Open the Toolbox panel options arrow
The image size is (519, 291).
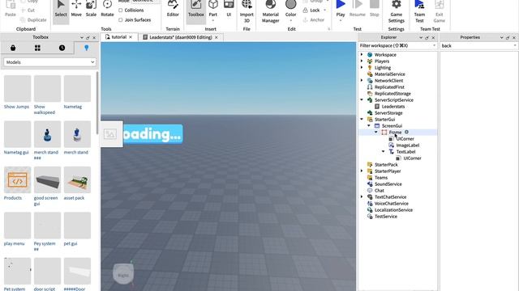point(82,37)
